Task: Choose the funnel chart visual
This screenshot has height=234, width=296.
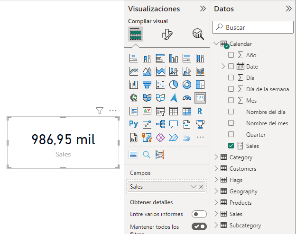Action: [147, 85]
